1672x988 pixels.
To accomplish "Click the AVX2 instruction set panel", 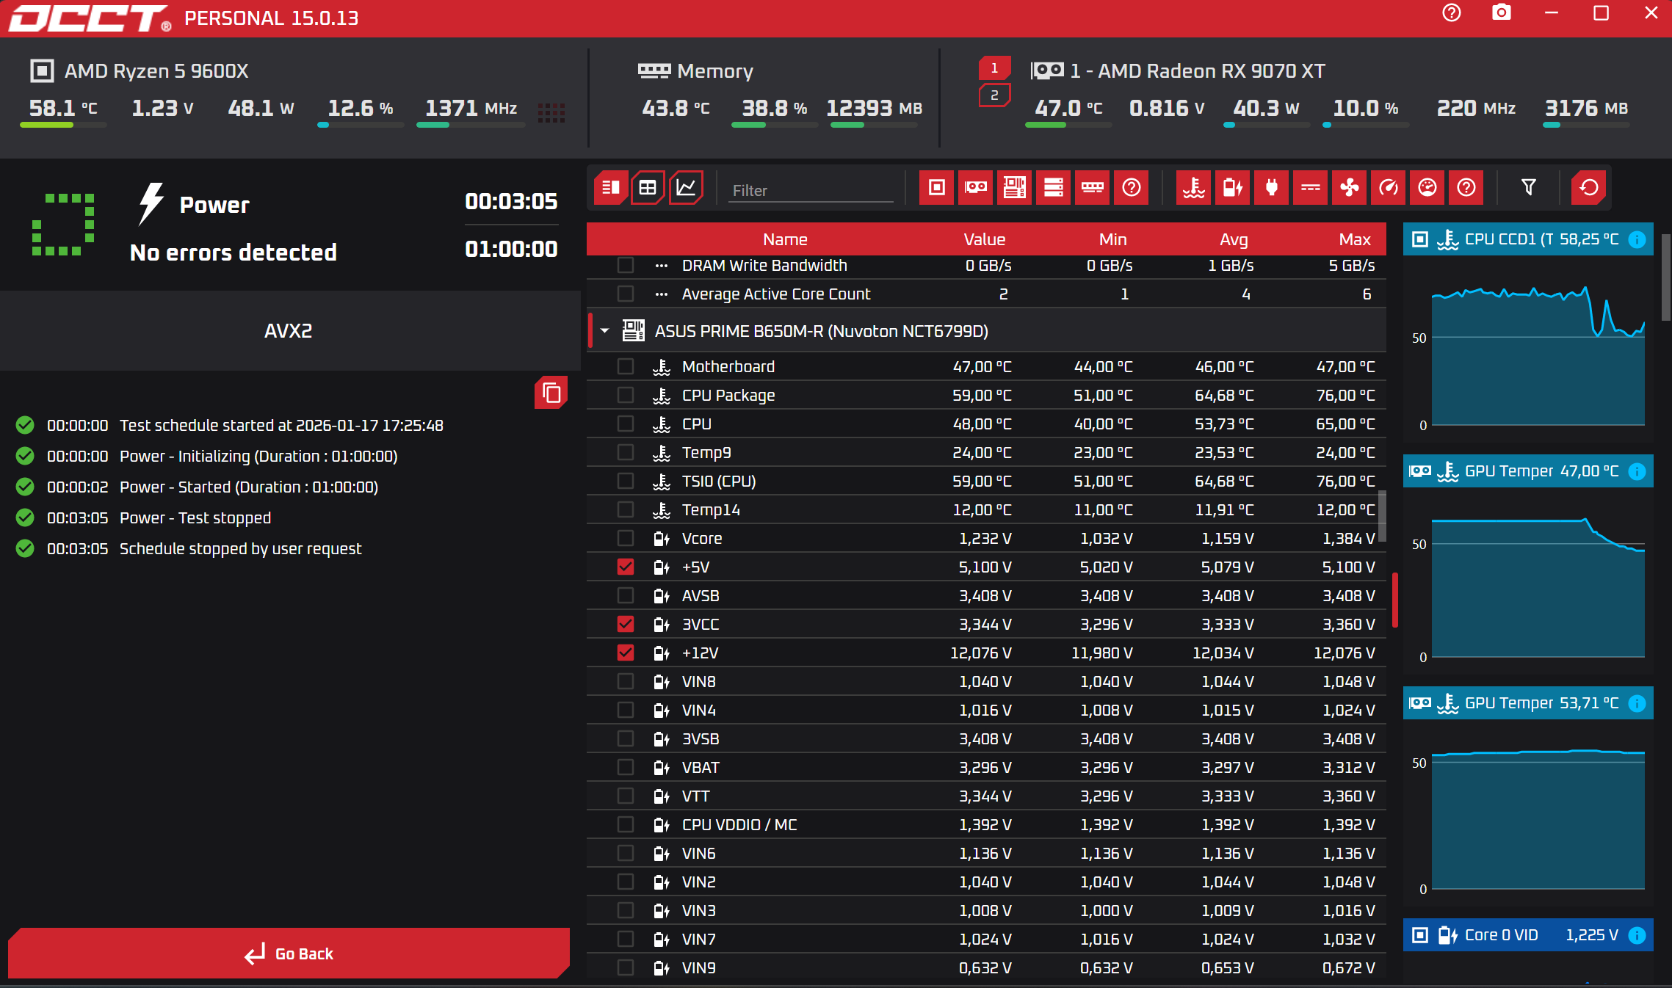I will pyautogui.click(x=289, y=330).
